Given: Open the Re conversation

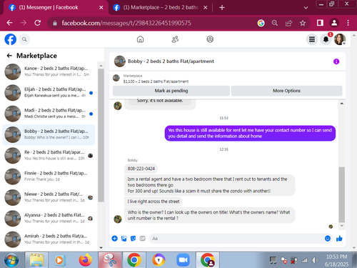Looking at the screenshot, I should (49, 156).
